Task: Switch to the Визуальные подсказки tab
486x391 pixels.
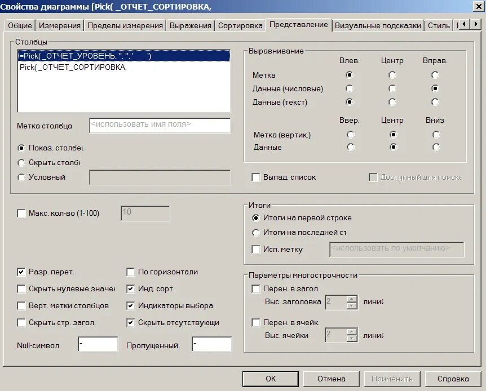Action: pyautogui.click(x=378, y=25)
